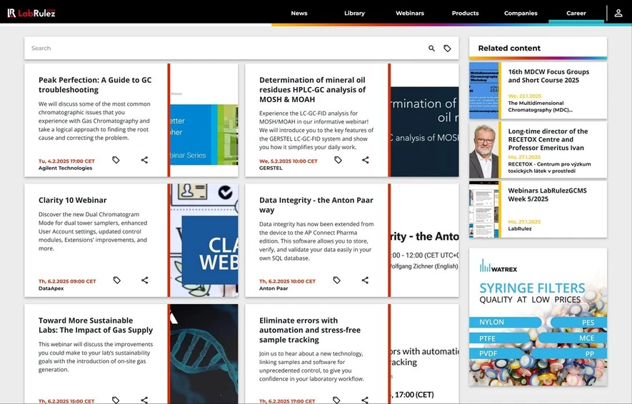
Task: Click the date Tu, 4.2.2025 17:00 CET
Action: pyautogui.click(x=66, y=161)
